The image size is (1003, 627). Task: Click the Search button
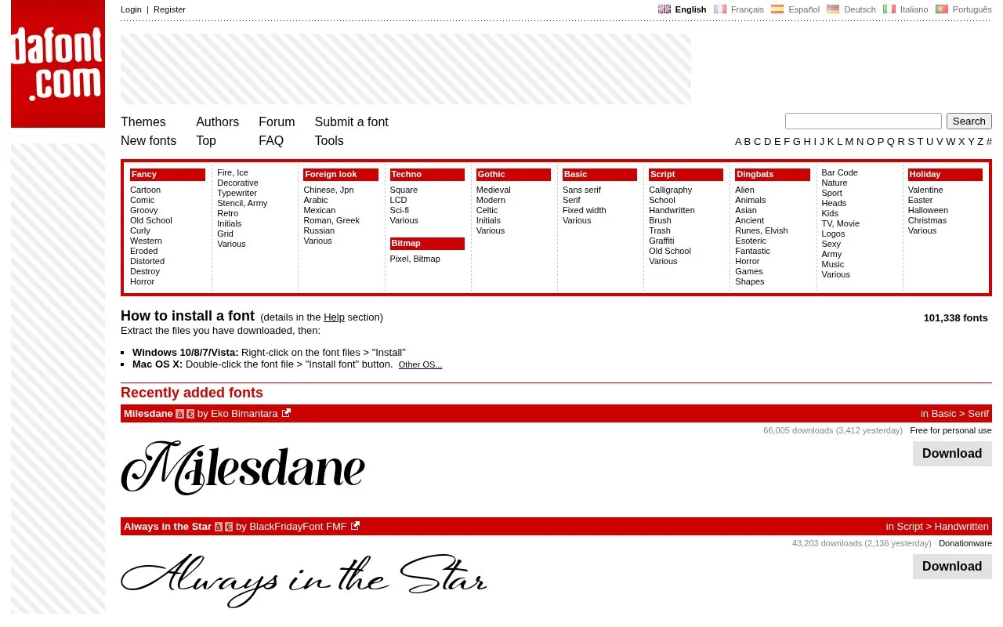pos(969,121)
